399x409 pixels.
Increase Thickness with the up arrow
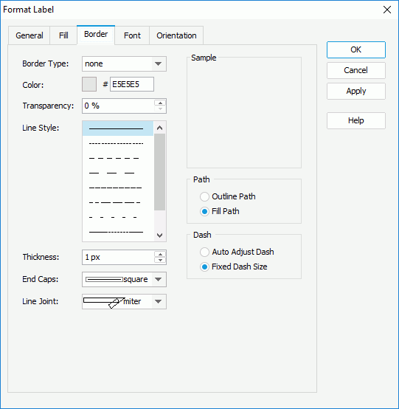click(x=160, y=254)
